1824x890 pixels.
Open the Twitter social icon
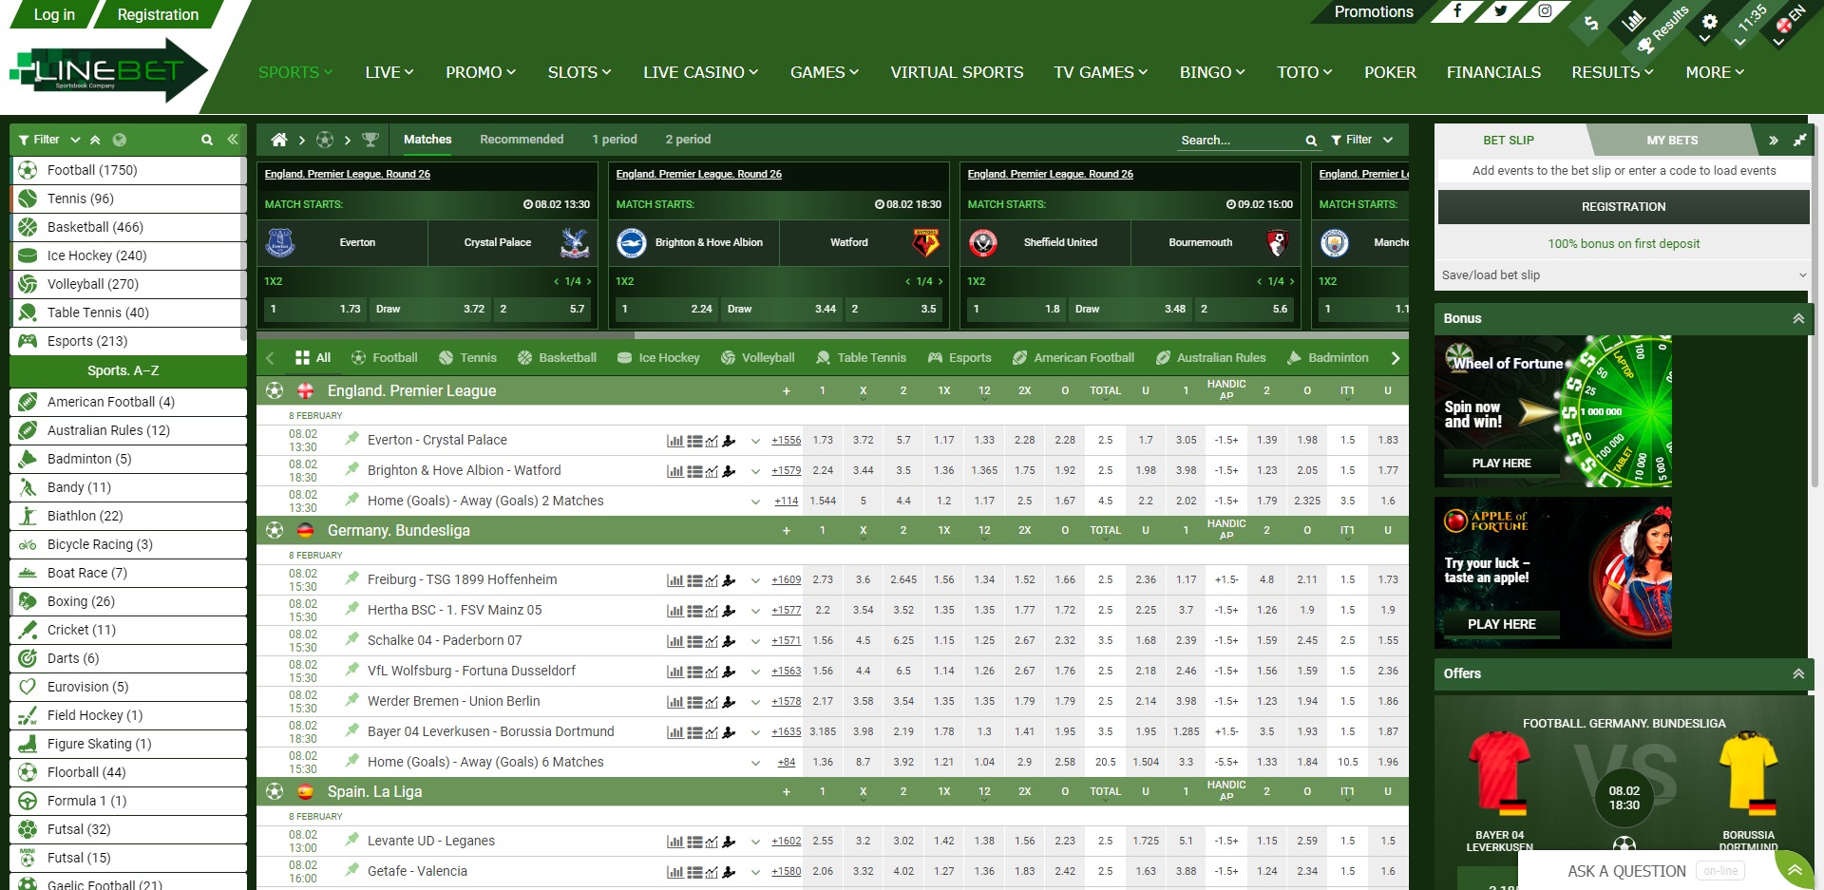click(1501, 11)
